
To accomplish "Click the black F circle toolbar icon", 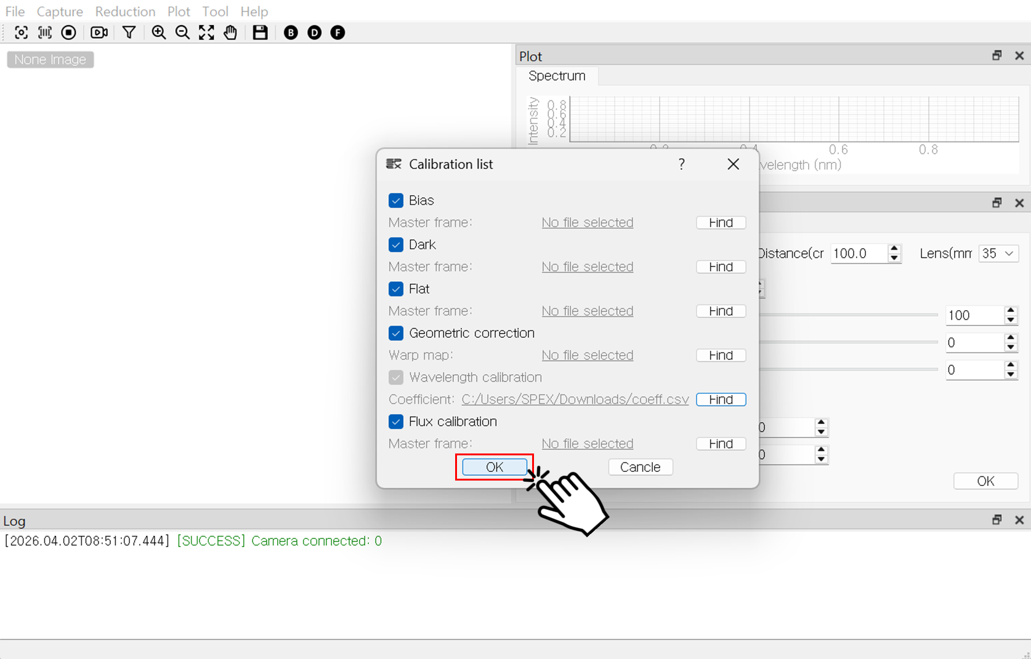I will (338, 33).
